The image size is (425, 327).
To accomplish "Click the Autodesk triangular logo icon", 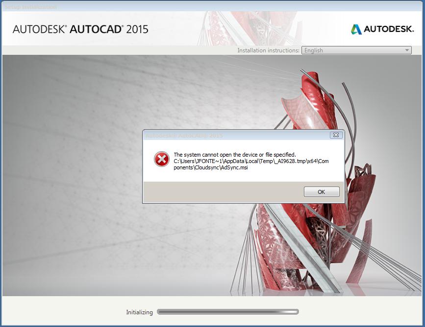I will coord(356,29).
